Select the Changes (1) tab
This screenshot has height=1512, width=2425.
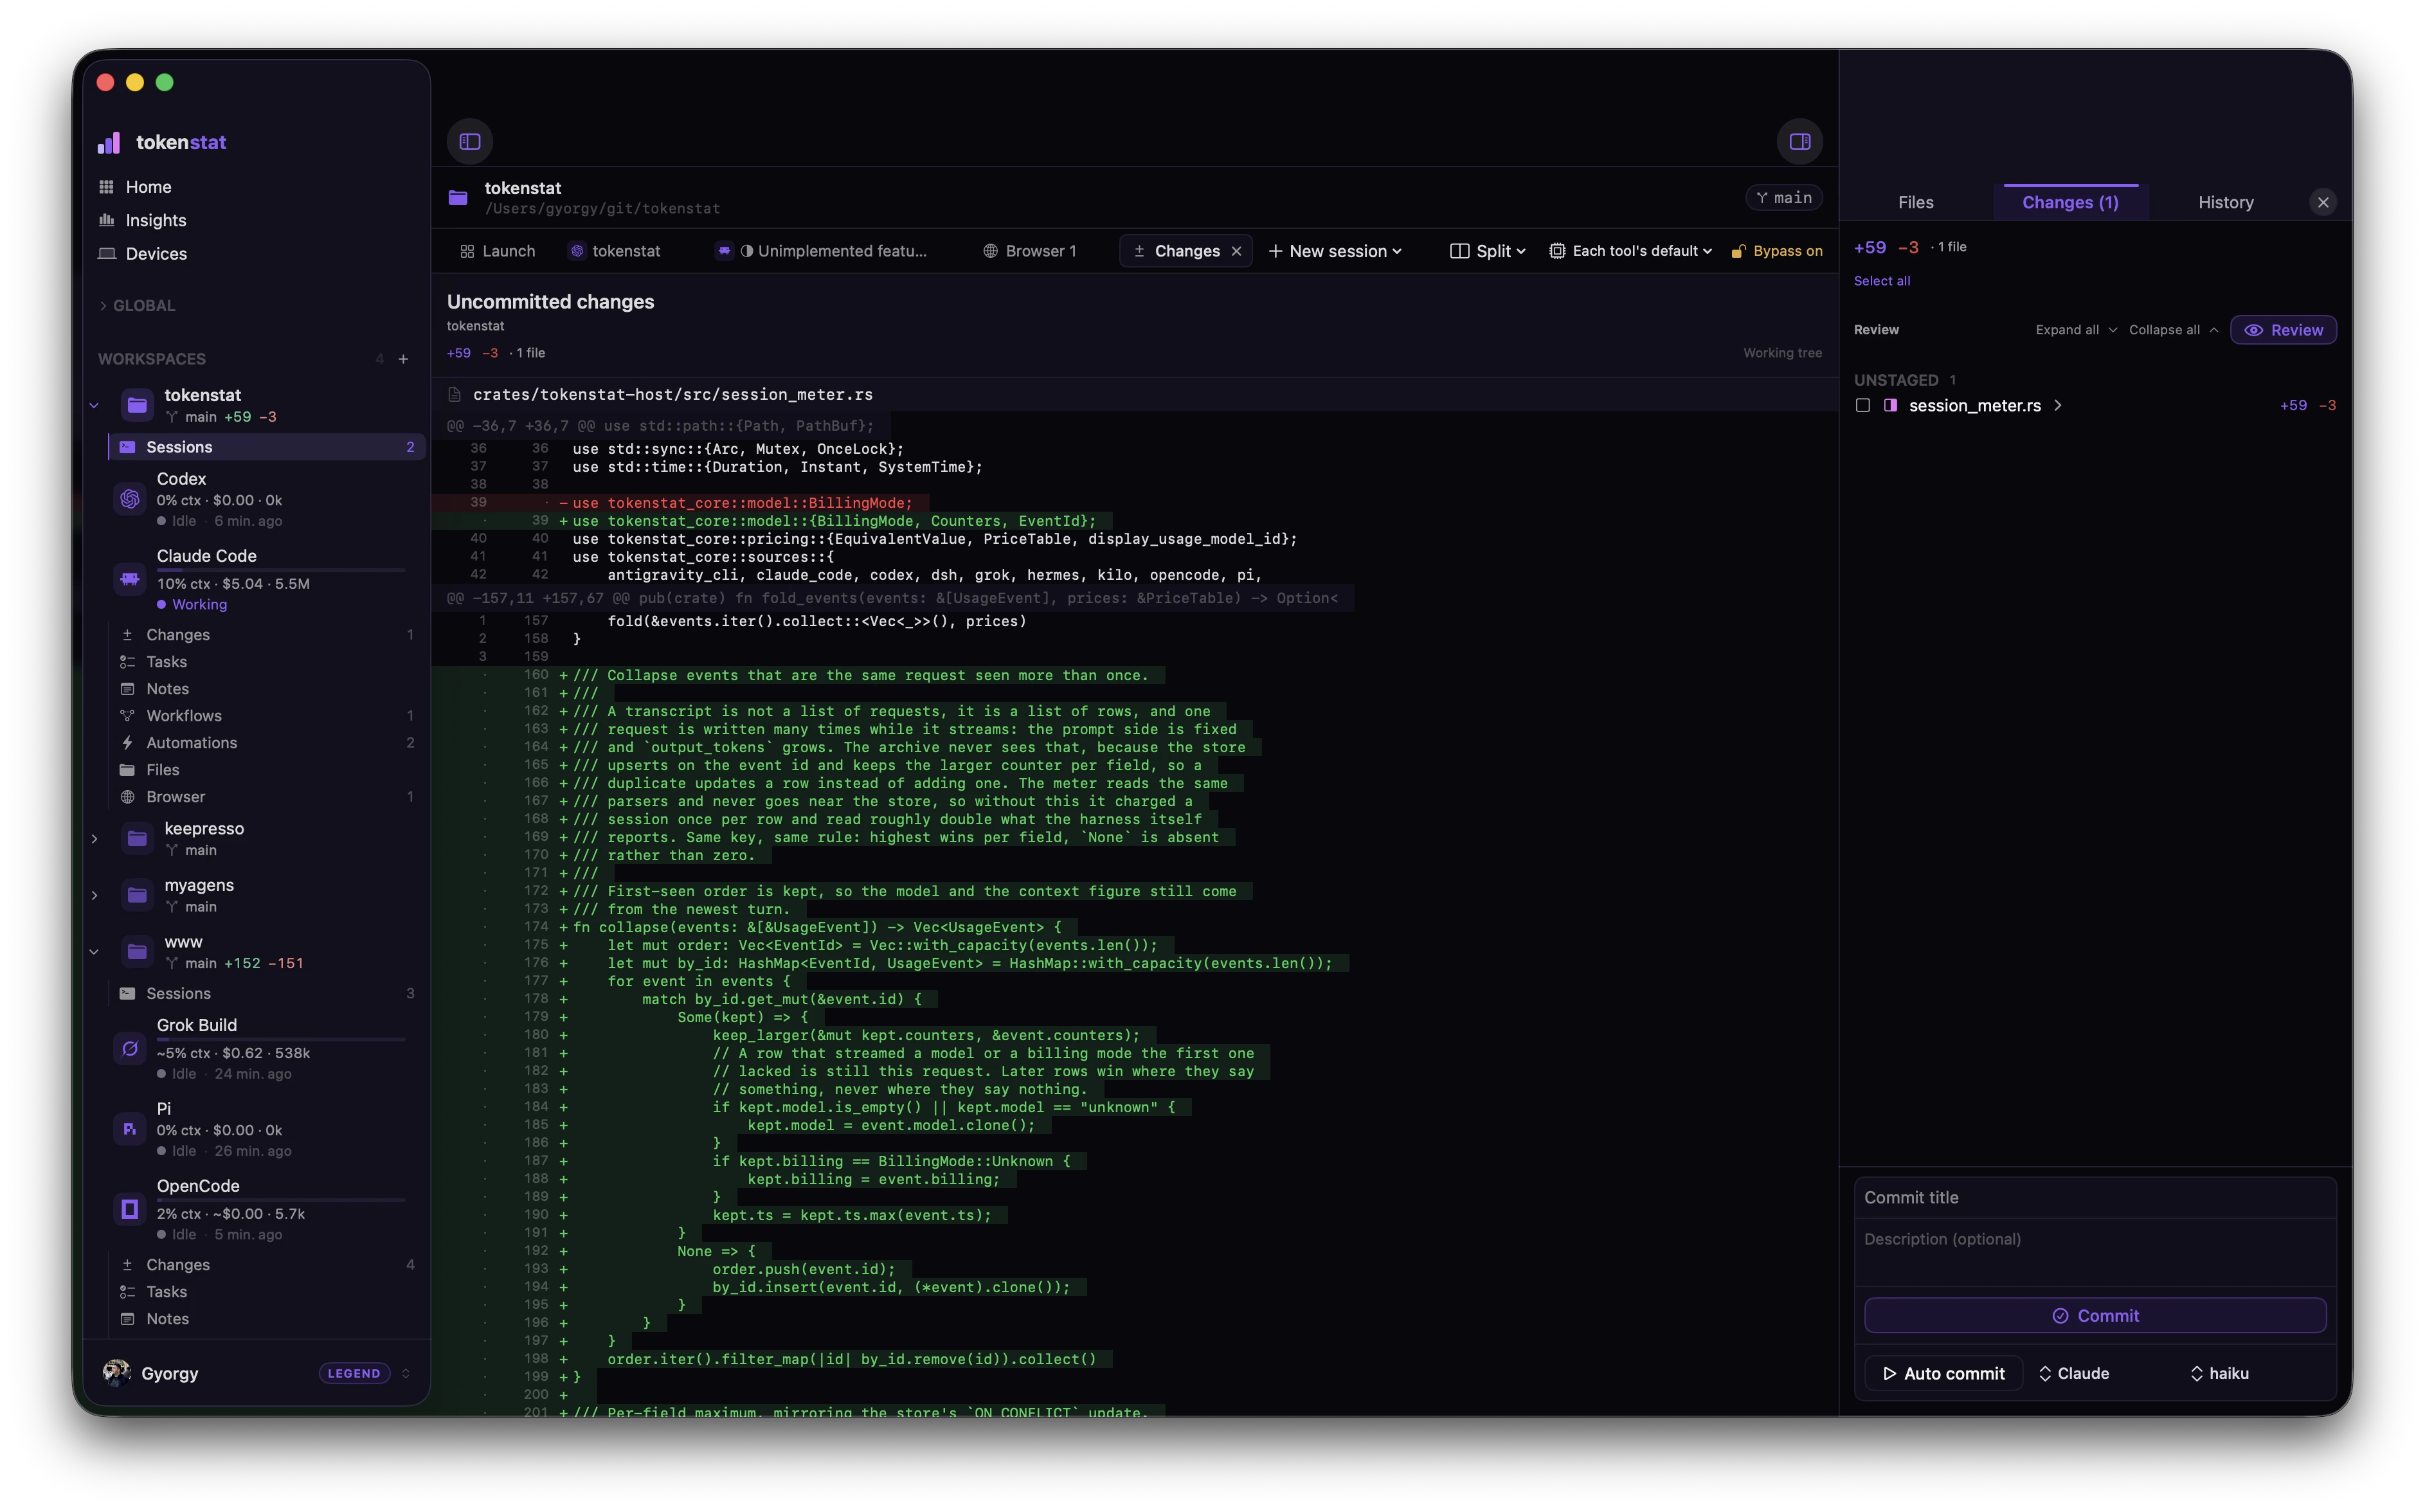click(2070, 202)
